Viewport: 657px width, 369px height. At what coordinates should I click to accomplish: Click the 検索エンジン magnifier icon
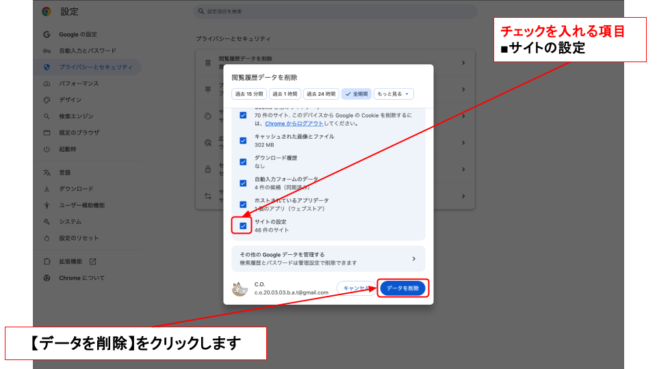coord(47,116)
